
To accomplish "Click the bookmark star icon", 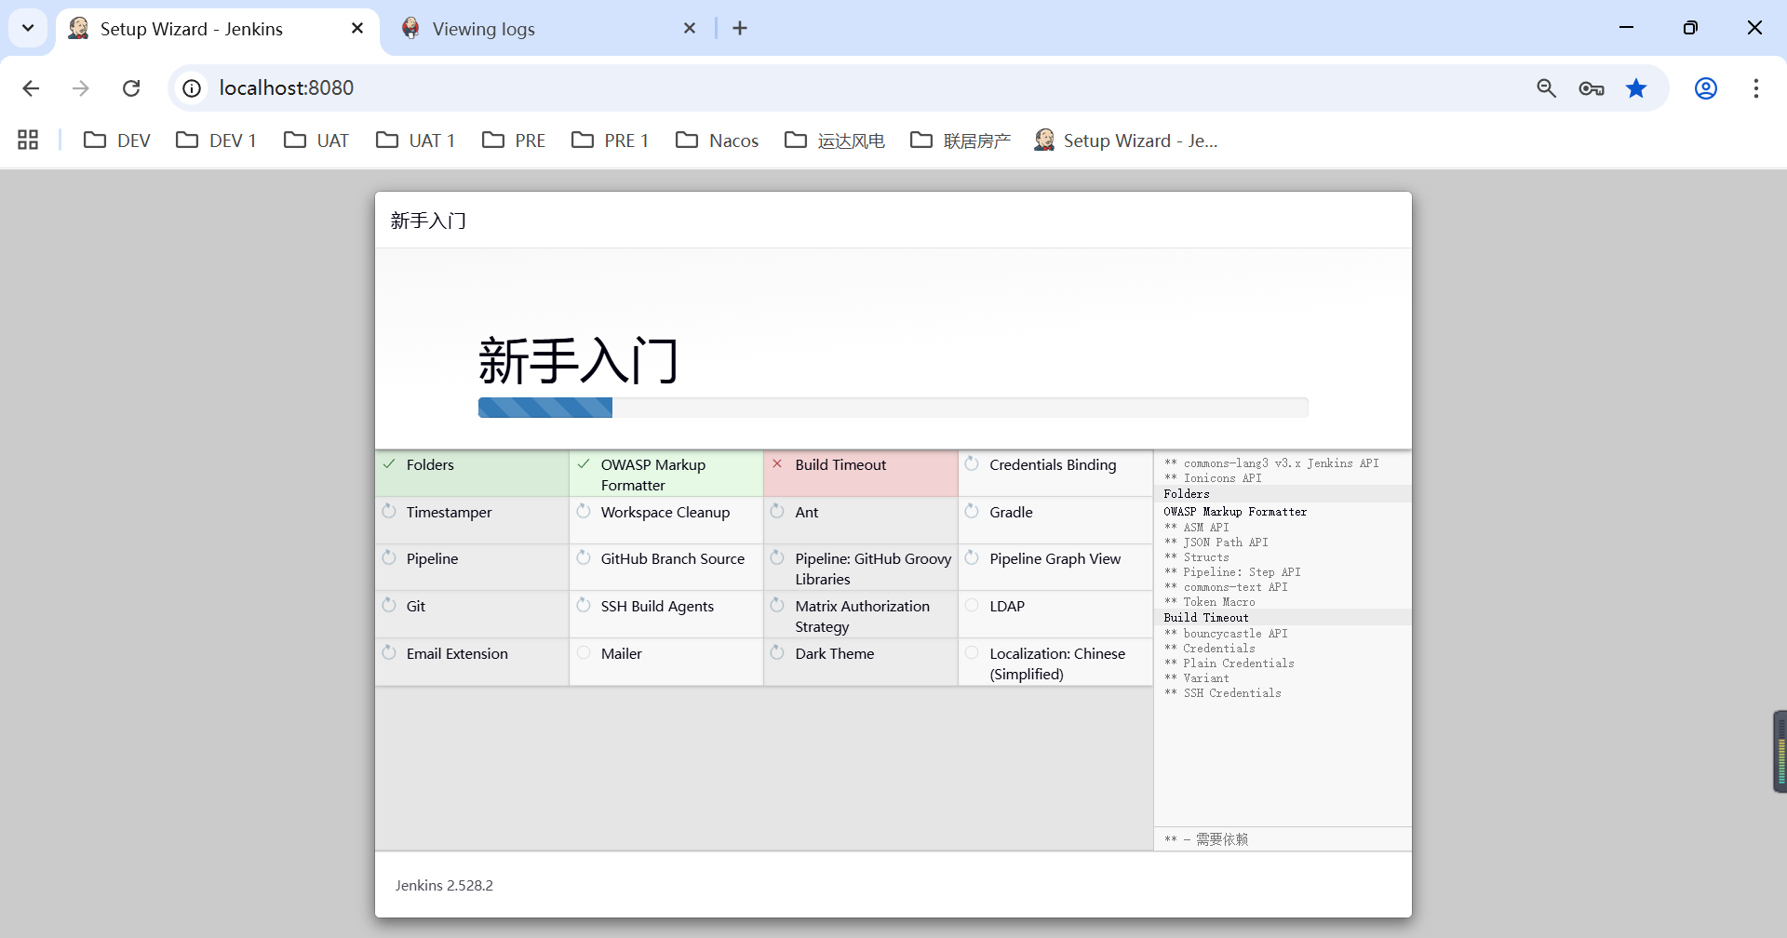I will [1636, 88].
